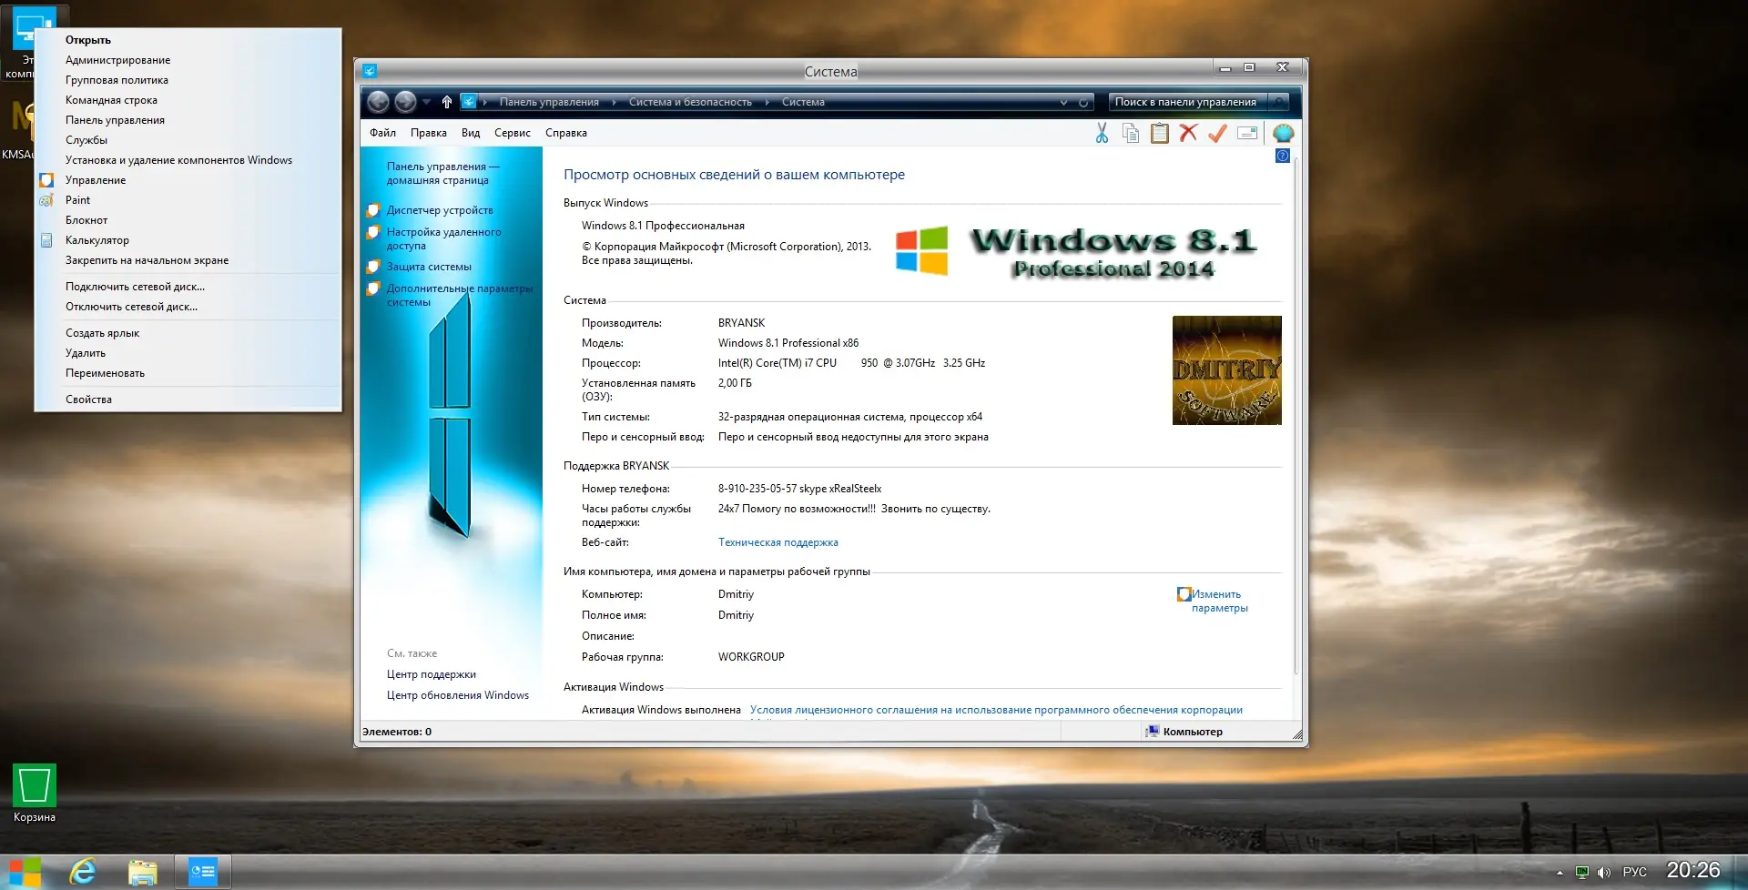Show hidden tray icons arrow

[1560, 872]
